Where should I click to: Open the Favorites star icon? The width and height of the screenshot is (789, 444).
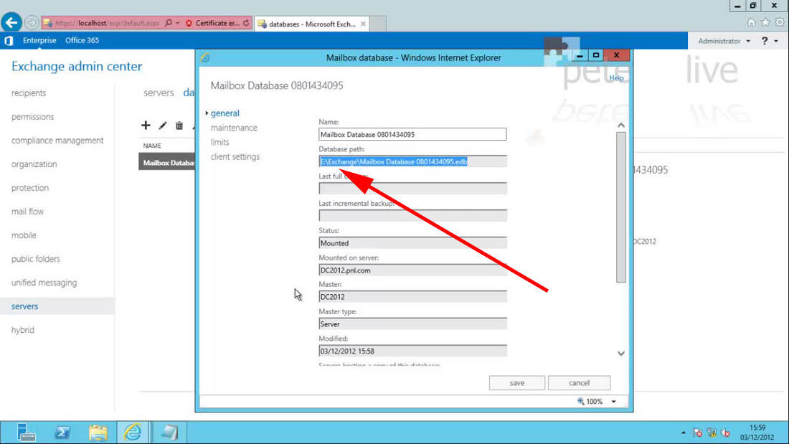tap(765, 23)
